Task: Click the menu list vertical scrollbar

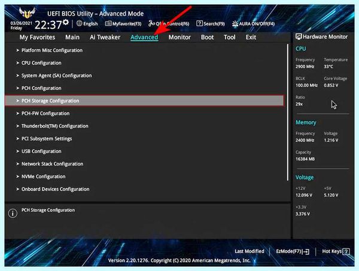Action: tap(288, 112)
